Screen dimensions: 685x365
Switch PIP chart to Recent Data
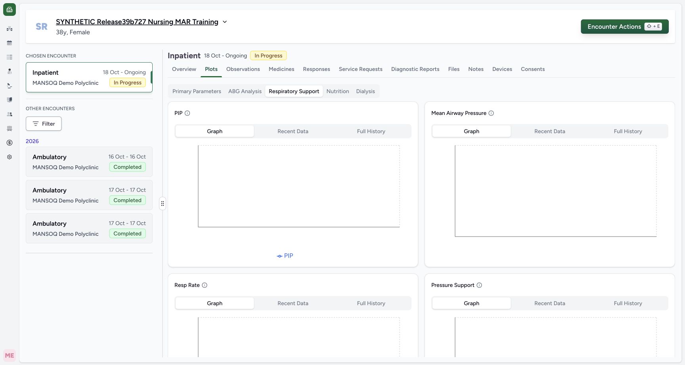(x=293, y=131)
